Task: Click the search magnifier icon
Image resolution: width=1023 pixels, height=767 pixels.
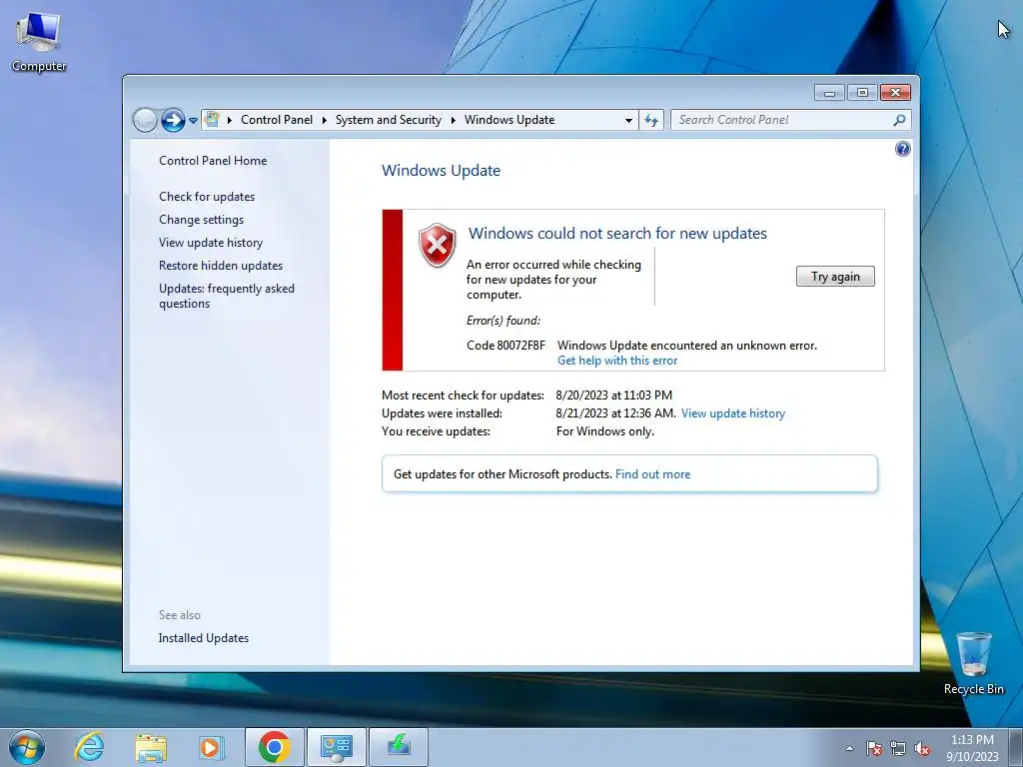Action: point(900,120)
